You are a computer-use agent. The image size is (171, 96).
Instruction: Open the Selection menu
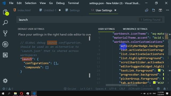[31, 3]
